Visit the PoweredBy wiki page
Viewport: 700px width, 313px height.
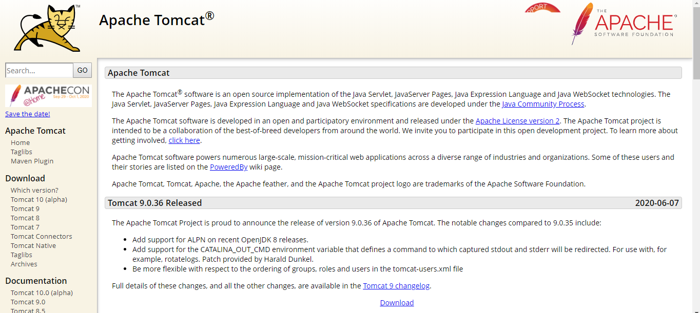pyautogui.click(x=228, y=166)
